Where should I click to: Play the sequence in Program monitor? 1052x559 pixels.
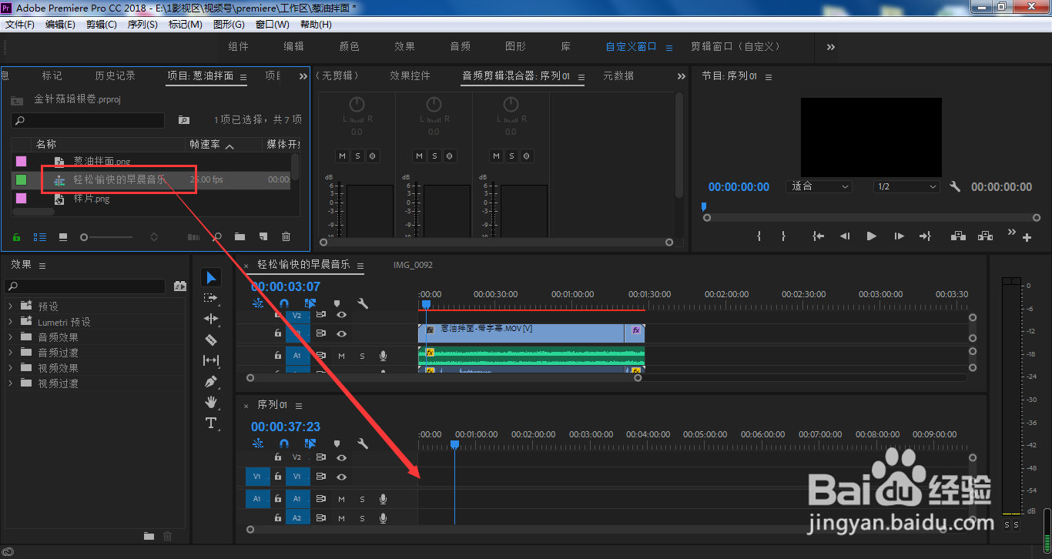point(872,236)
